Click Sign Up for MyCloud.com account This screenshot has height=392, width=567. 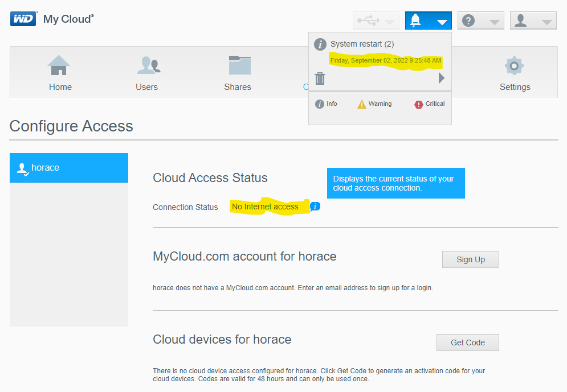(471, 259)
